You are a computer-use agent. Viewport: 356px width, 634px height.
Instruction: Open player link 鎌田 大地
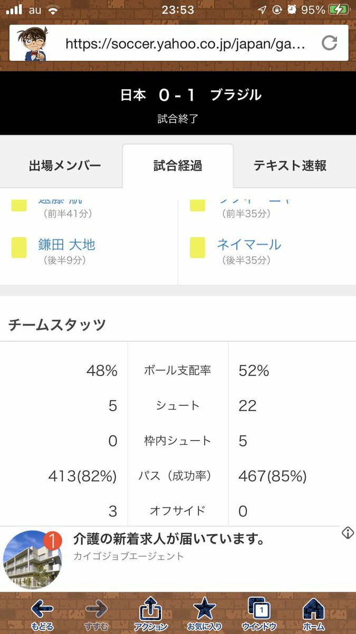click(66, 245)
